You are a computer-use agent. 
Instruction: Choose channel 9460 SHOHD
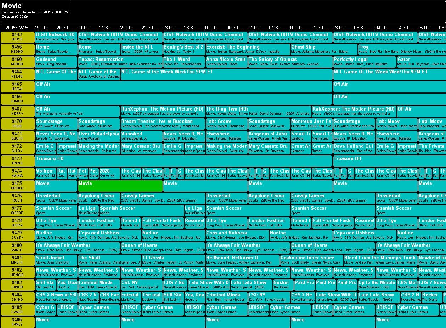[17, 62]
